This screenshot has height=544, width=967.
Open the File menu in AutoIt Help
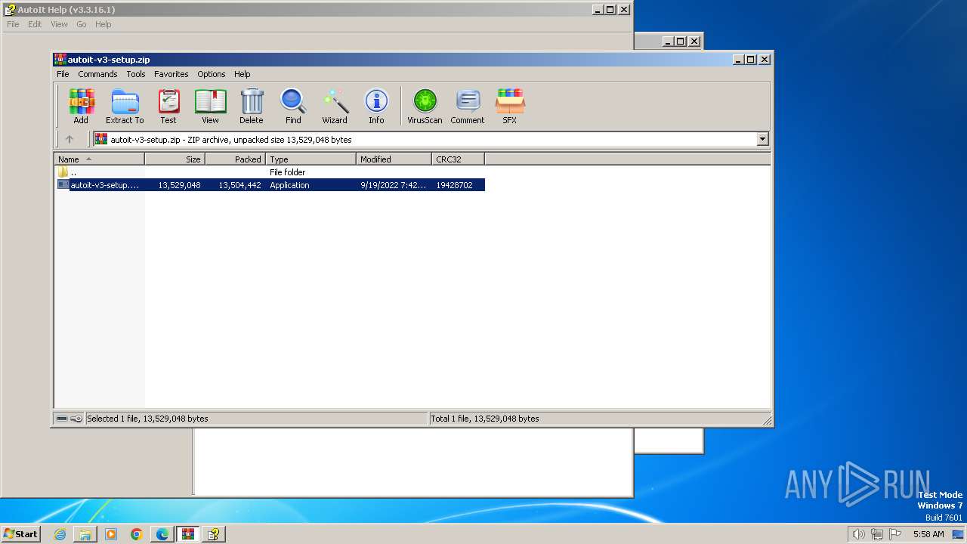[13, 24]
